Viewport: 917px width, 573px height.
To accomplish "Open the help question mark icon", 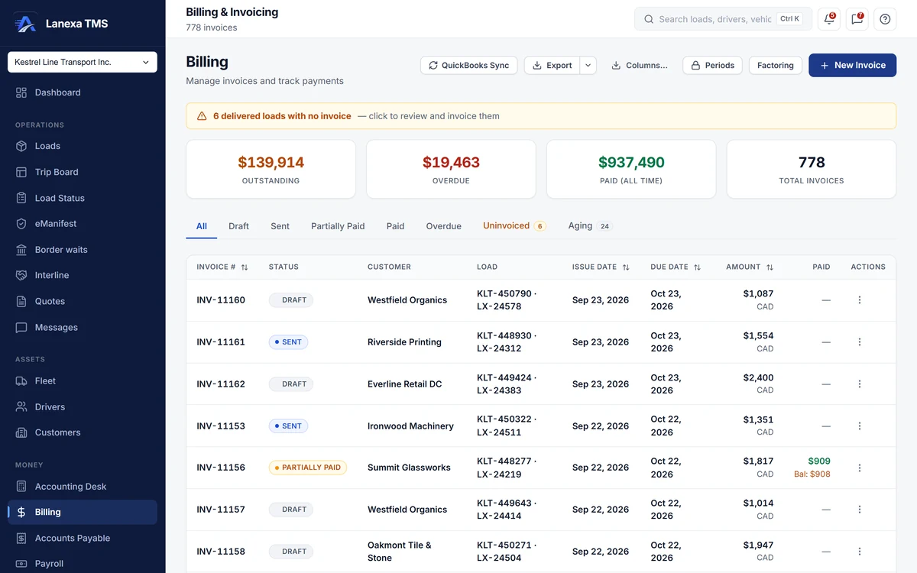I will [885, 19].
